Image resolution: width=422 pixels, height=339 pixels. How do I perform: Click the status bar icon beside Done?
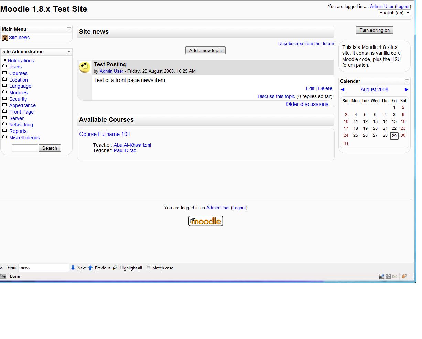pos(3,276)
